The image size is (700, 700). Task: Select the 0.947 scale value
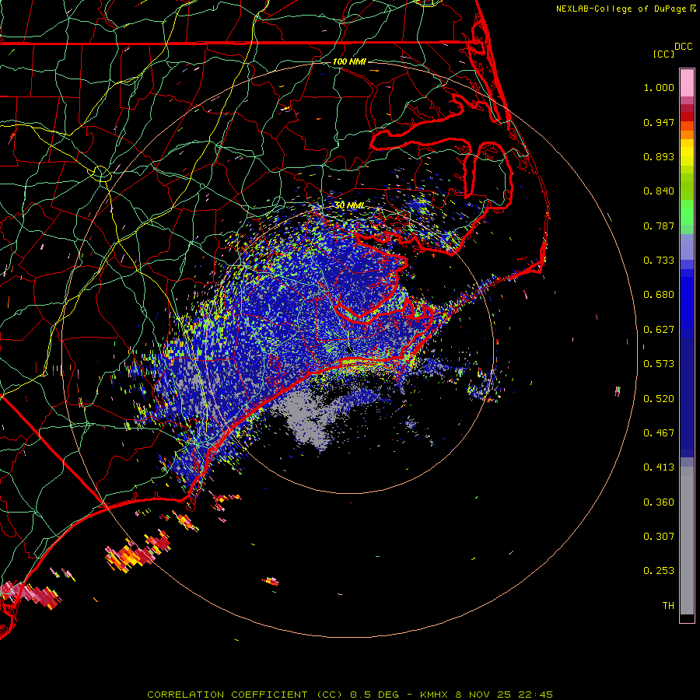coord(659,122)
